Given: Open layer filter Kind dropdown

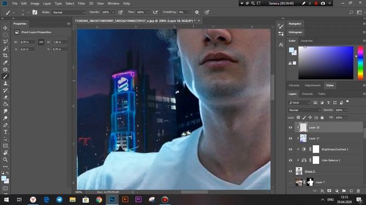Looking at the screenshot, I should (299, 102).
